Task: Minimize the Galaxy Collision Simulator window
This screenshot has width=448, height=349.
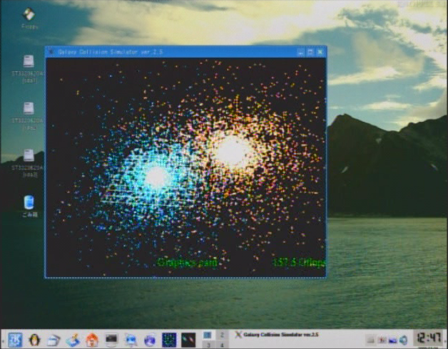Action: 300,52
